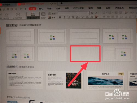Click the eraser clear formatting icon

pos(92,17)
